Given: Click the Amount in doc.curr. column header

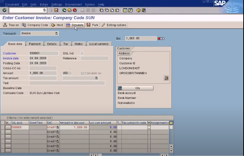Looking at the screenshot, I should [x=74, y=123].
